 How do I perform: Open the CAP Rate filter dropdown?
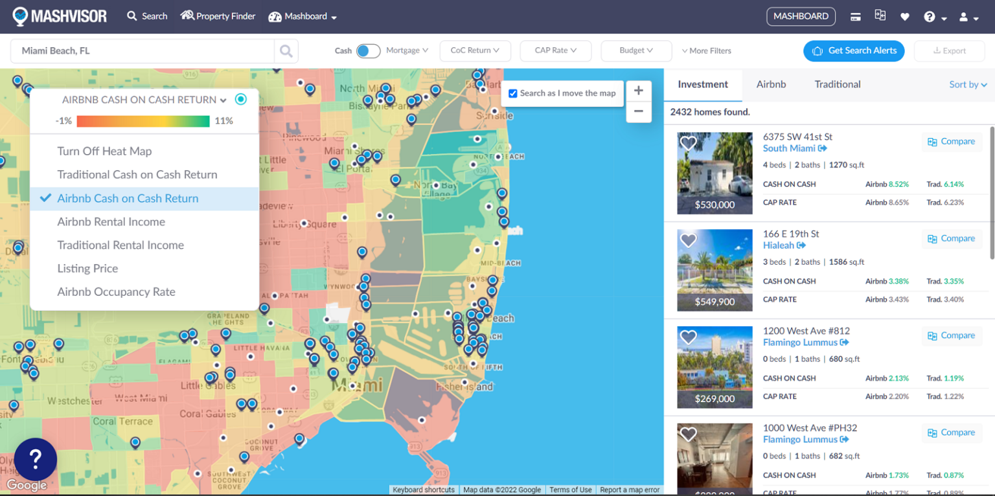[555, 51]
